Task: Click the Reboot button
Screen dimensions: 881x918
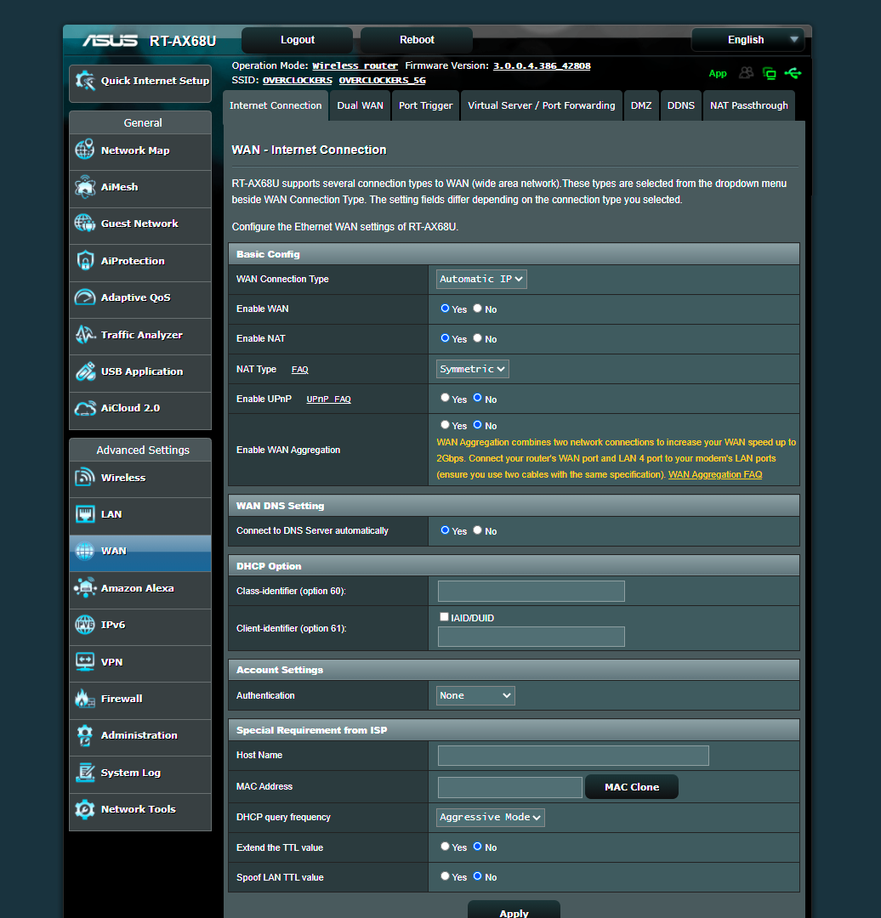Action: pyautogui.click(x=417, y=40)
